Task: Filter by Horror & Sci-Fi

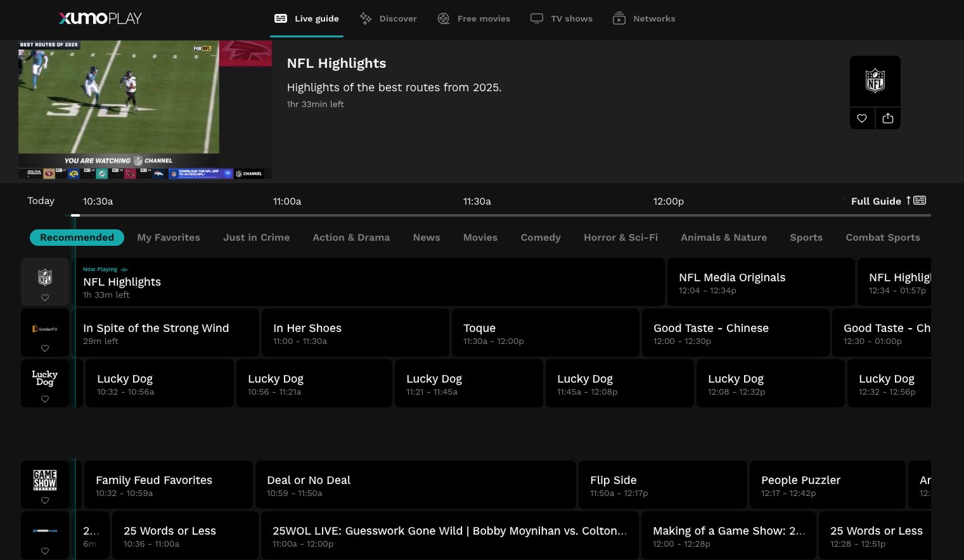Action: pyautogui.click(x=620, y=238)
